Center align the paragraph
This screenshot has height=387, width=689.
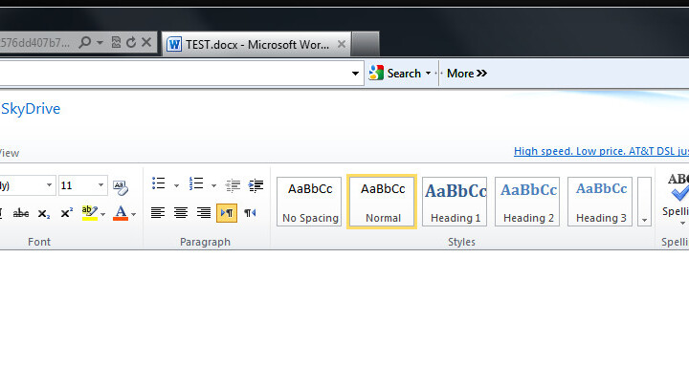181,212
